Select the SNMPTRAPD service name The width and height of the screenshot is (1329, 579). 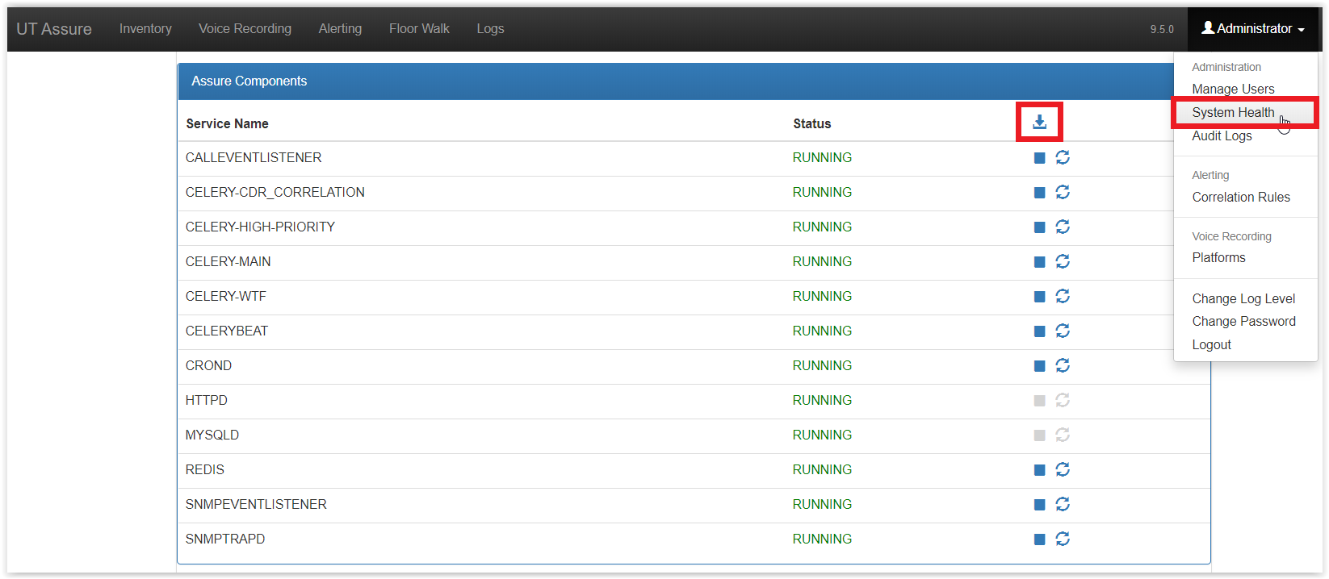coord(224,539)
